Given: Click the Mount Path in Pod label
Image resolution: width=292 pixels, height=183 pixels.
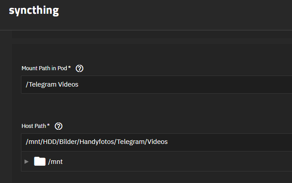Looking at the screenshot, I should (44, 68).
